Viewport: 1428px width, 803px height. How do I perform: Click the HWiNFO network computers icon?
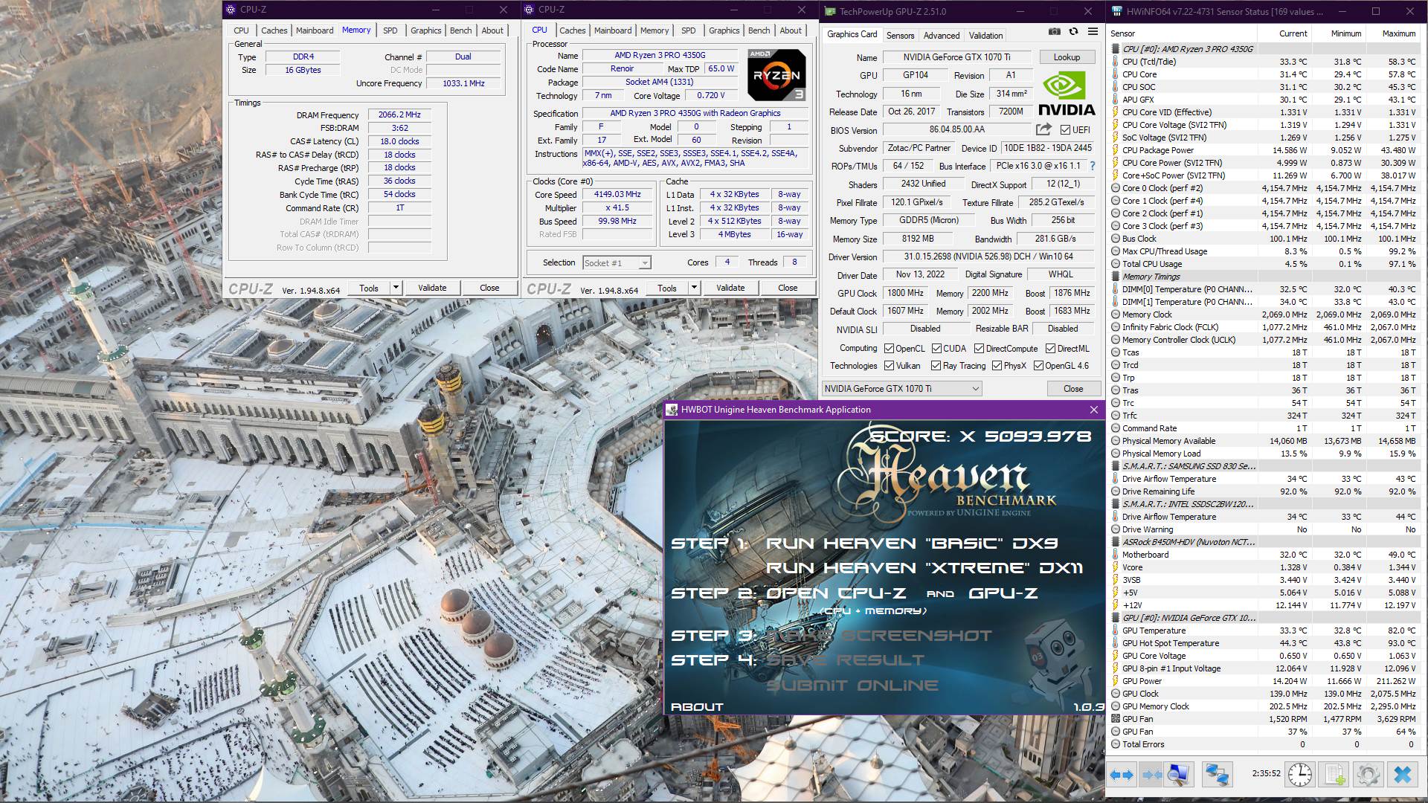[x=1217, y=775]
